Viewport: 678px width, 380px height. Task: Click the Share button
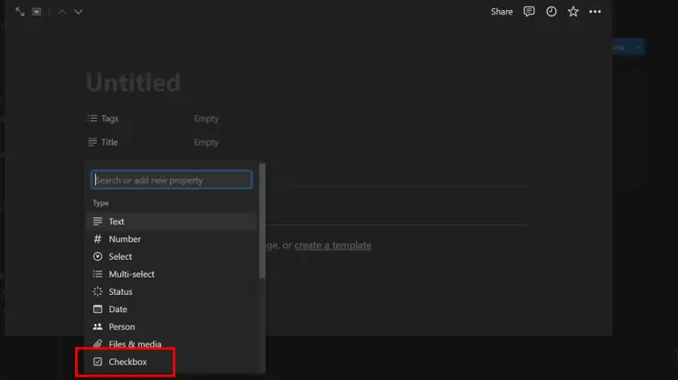click(x=501, y=12)
